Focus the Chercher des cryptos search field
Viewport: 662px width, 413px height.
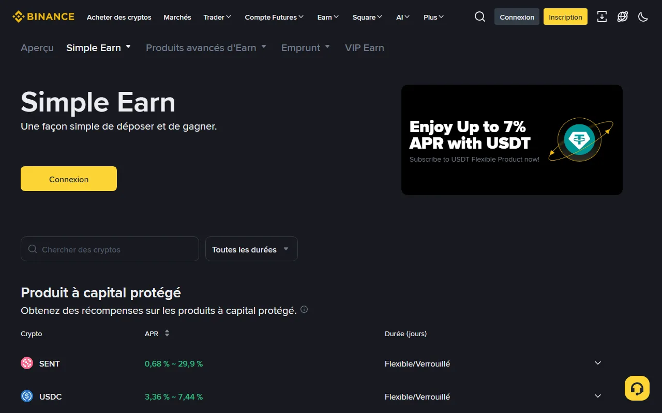tap(110, 249)
